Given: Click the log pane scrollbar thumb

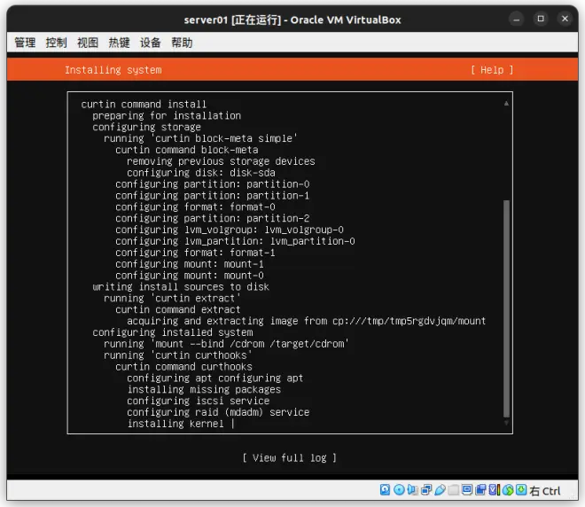Looking at the screenshot, I should (506, 308).
